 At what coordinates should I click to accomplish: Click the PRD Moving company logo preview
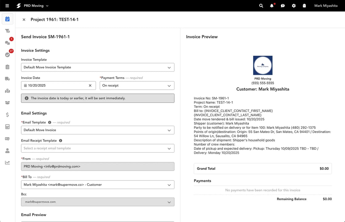[x=262, y=65]
